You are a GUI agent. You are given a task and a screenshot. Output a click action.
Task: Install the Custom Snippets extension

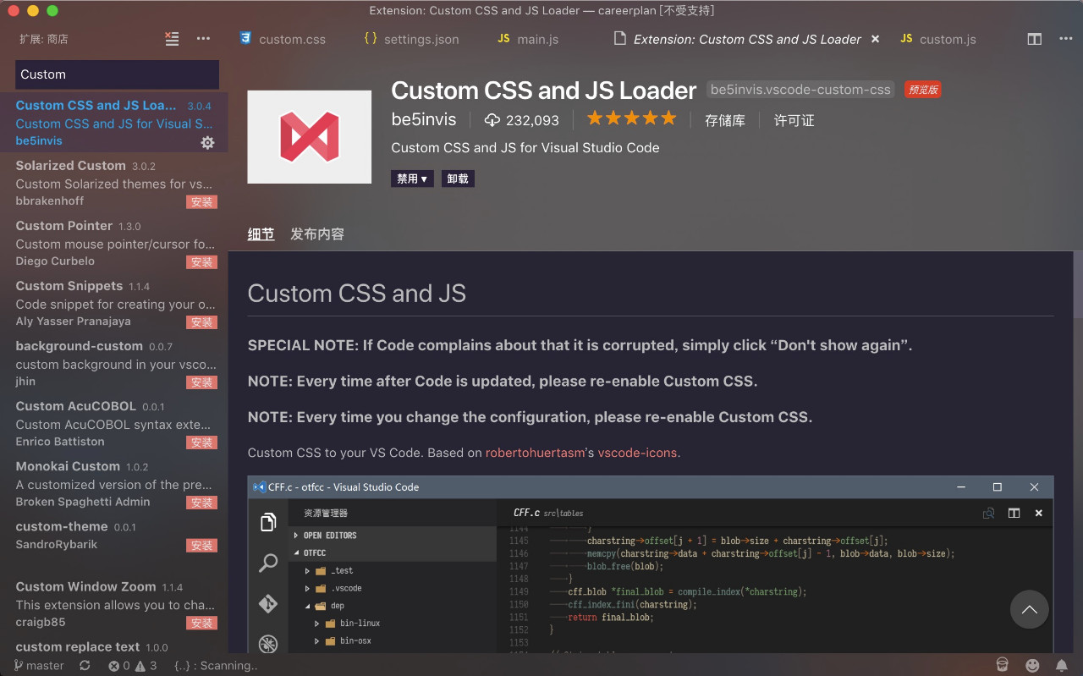202,322
